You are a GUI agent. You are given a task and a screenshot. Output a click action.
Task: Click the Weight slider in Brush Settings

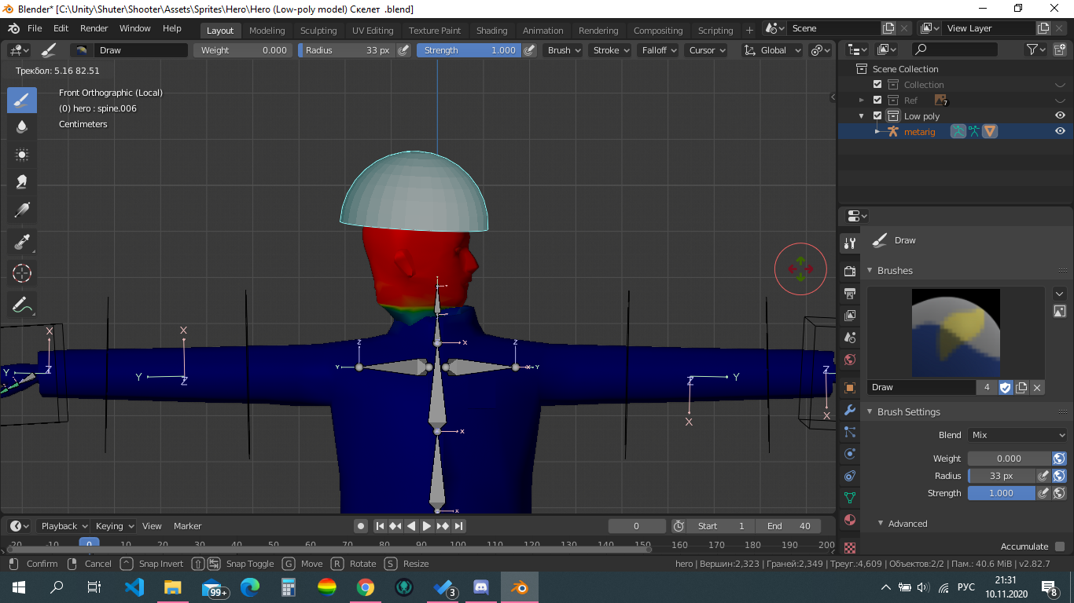1010,459
